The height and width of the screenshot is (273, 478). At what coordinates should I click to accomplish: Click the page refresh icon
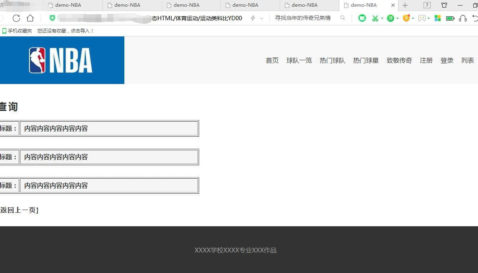tap(16, 18)
